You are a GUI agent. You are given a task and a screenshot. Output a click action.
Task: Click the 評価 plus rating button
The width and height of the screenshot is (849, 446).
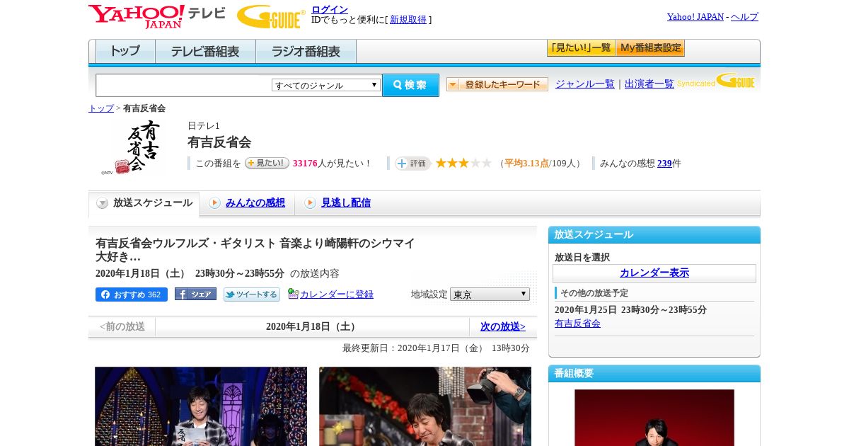coord(413,164)
